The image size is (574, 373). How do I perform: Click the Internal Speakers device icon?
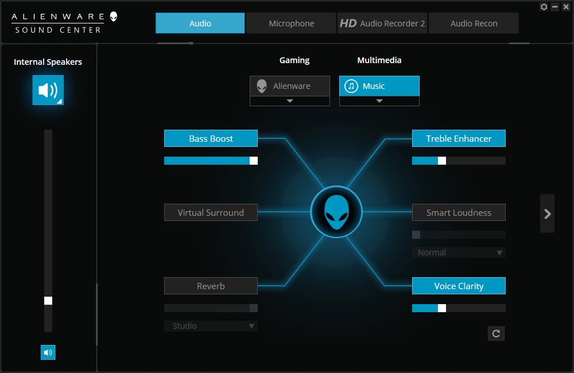(x=48, y=90)
